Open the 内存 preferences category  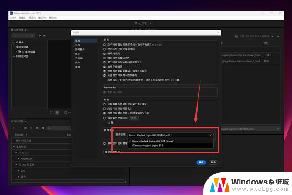pos(78,63)
